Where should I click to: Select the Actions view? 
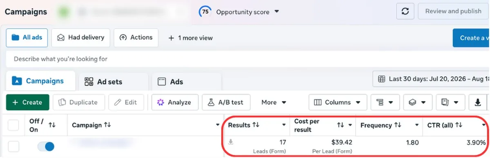[x=136, y=37]
